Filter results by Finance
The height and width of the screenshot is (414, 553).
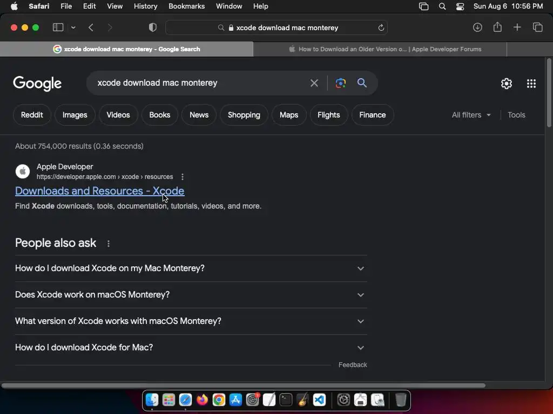click(373, 115)
